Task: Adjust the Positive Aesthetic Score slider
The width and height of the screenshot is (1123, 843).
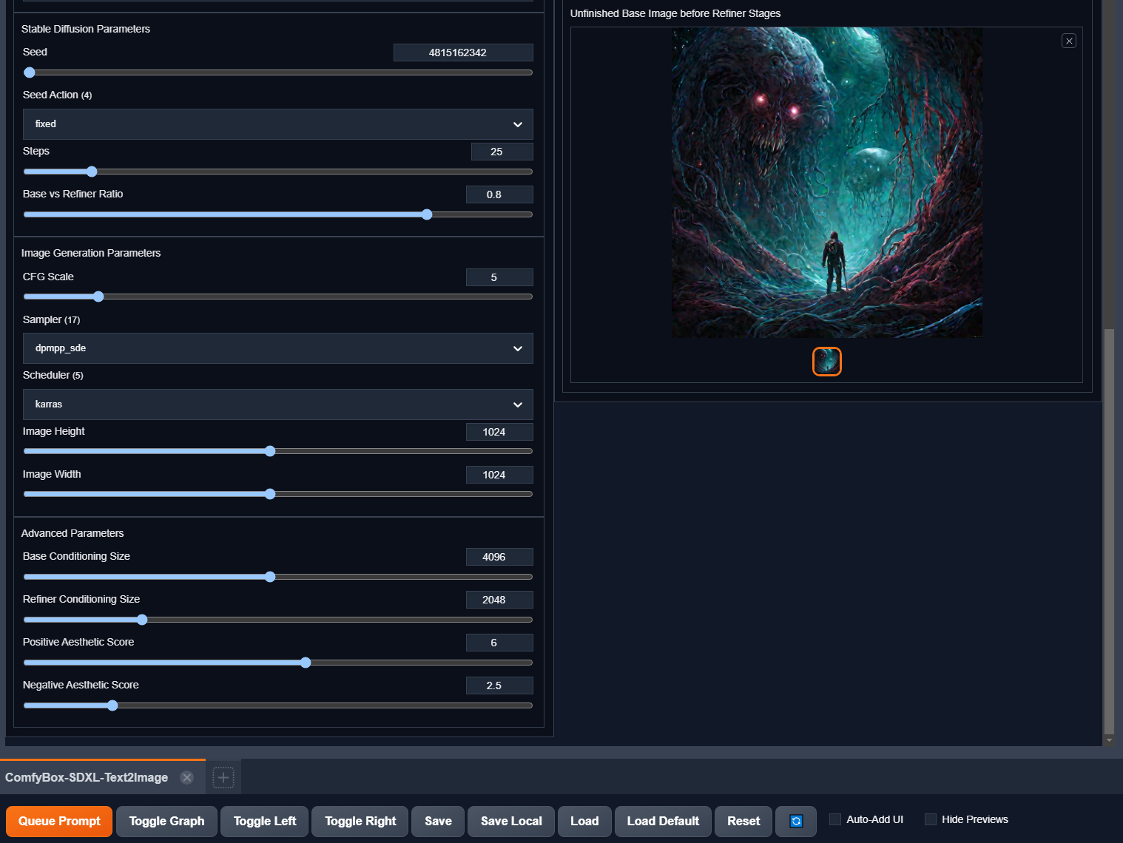Action: pyautogui.click(x=278, y=663)
